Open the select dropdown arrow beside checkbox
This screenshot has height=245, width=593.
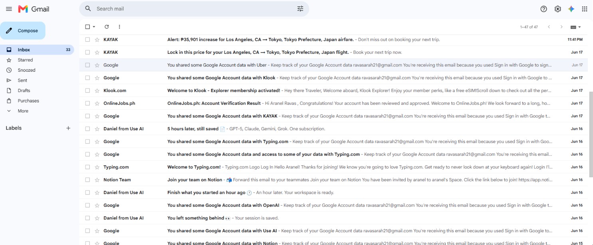pos(94,27)
